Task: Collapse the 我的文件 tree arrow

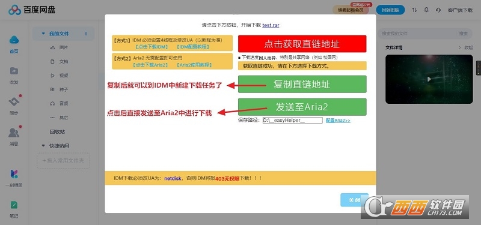Action: (43, 34)
